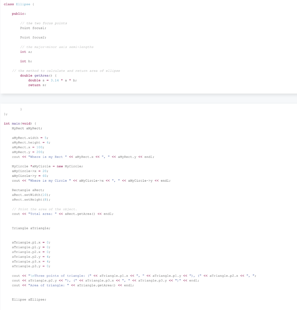Click the class keyword at the top
The image size is (297, 310).
[x=8, y=4]
